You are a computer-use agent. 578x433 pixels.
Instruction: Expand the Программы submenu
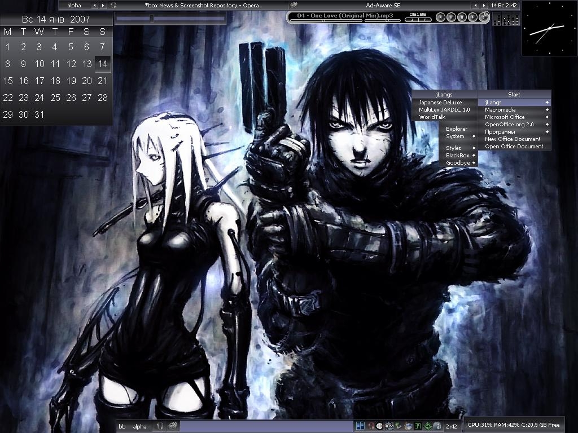(x=515, y=132)
